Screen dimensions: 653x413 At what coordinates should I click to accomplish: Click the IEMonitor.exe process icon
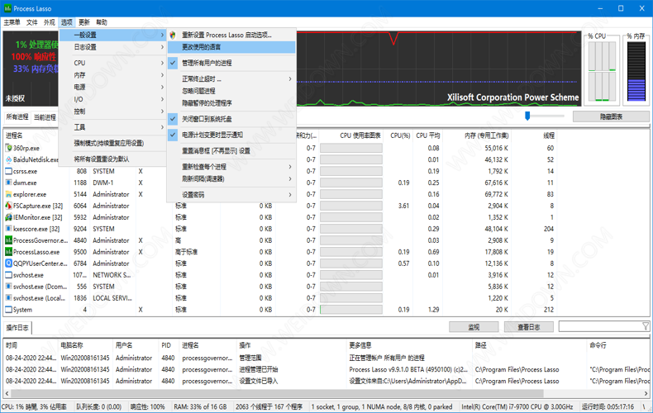[8, 217]
